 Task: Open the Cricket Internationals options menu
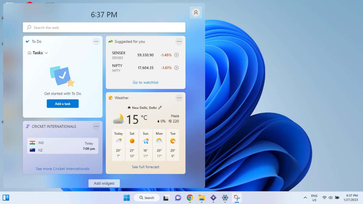tap(96, 126)
